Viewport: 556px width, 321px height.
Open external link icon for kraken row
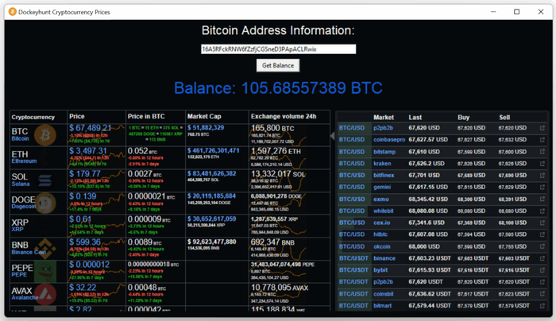tap(542, 163)
